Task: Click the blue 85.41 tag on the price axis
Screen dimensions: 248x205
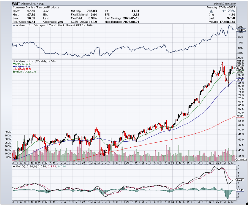Action: (240, 80)
